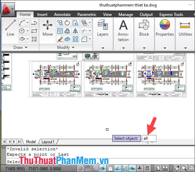Open the Trim tool dropdown arrow

point(90,31)
